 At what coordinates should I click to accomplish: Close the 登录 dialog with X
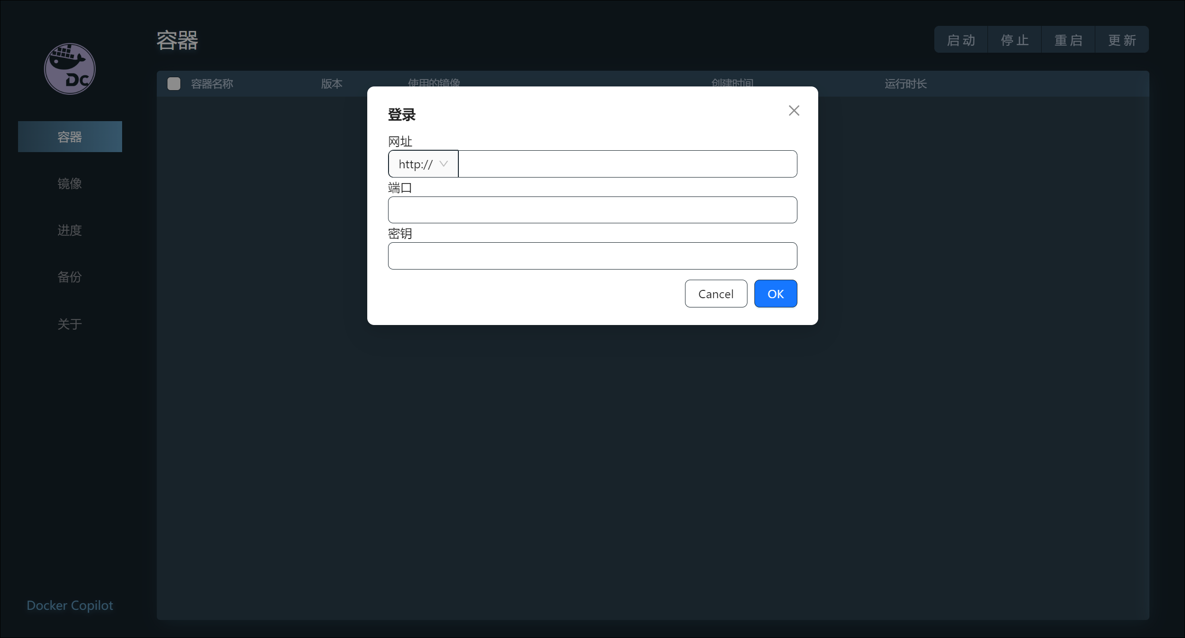(794, 110)
